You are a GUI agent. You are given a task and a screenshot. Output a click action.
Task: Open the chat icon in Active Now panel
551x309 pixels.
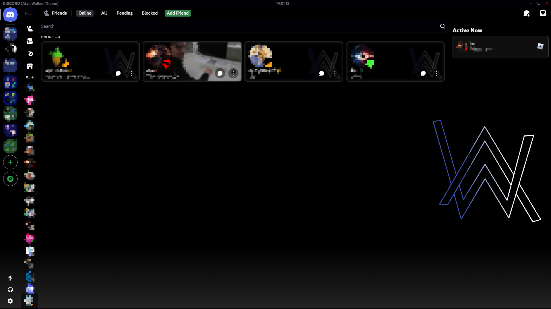pos(541,47)
